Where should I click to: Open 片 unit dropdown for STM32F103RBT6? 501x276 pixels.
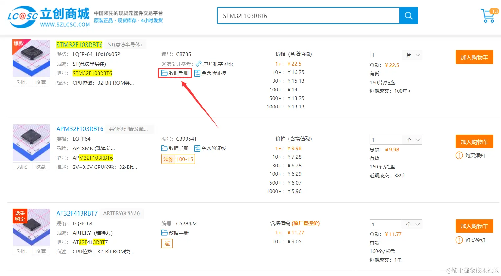(412, 55)
